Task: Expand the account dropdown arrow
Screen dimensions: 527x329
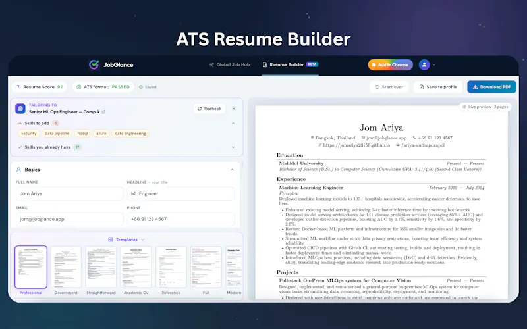Action: [x=434, y=64]
